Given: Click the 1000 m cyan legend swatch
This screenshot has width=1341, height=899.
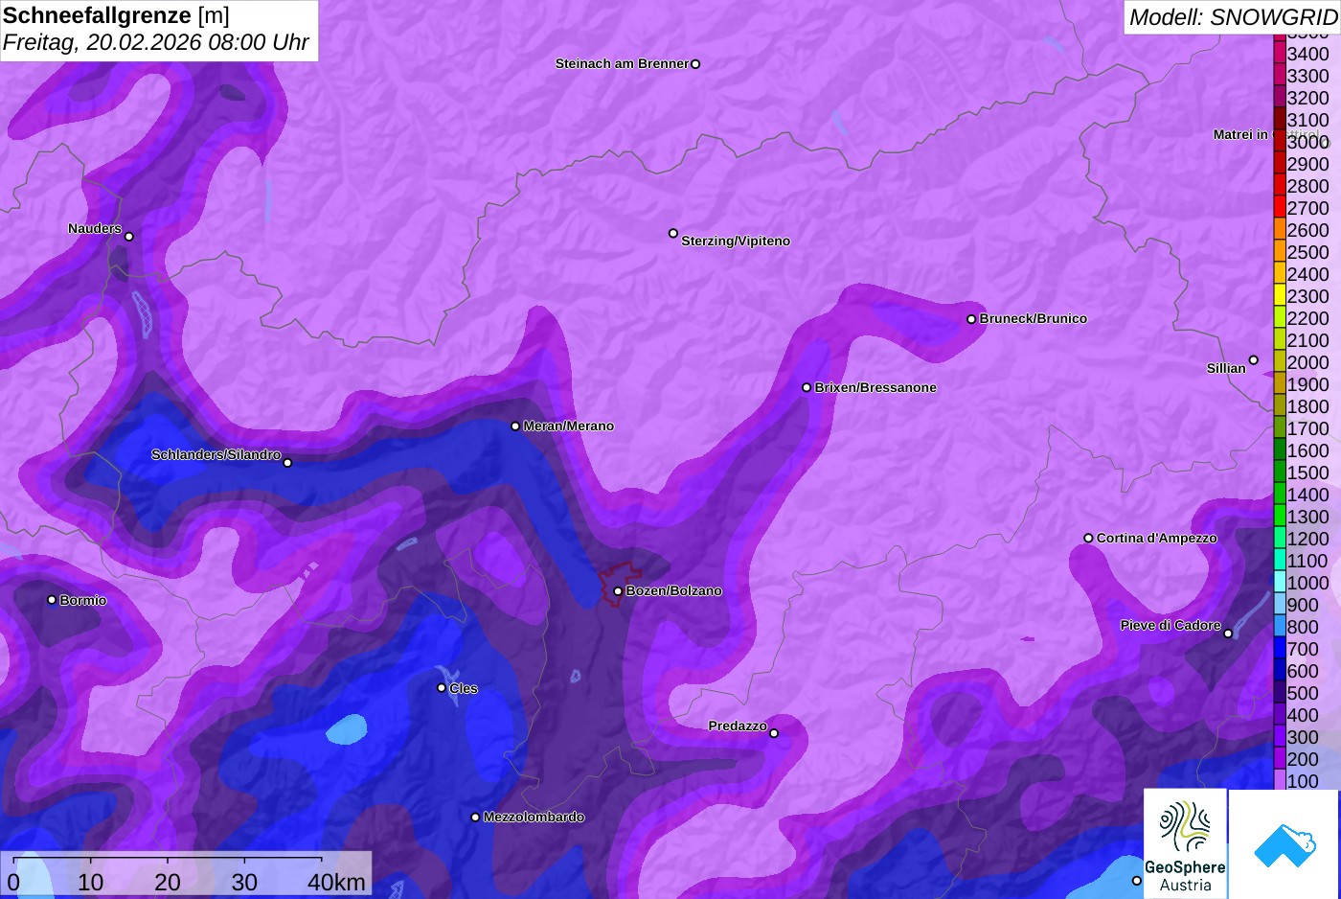Looking at the screenshot, I should (x=1280, y=582).
